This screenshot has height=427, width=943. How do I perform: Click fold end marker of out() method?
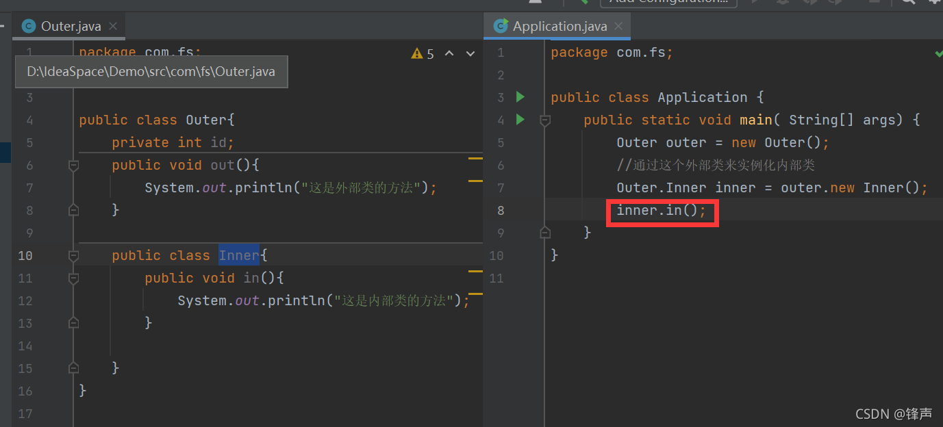point(74,210)
